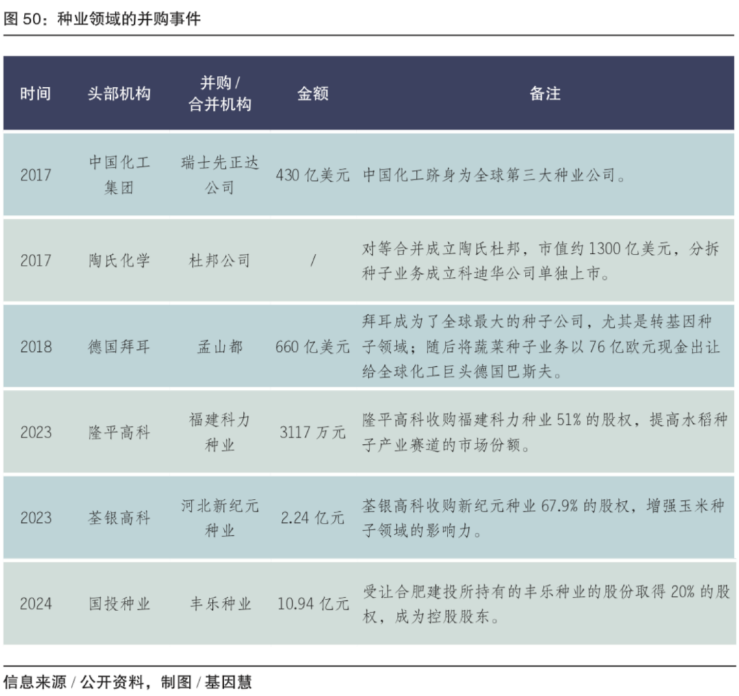Click the 时间 column header
Image resolution: width=739 pixels, height=696 pixels.
(x=35, y=94)
